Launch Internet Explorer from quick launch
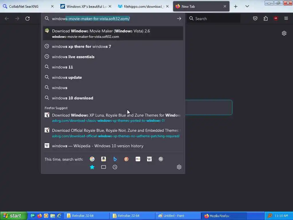 (x=59, y=216)
